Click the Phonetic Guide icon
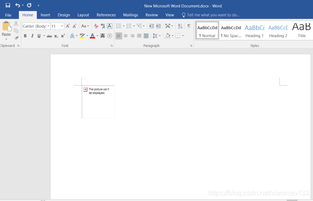This screenshot has height=201, width=313. [103, 26]
